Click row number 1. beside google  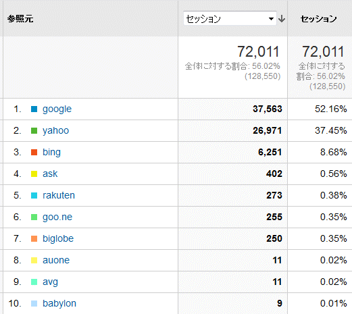click(18, 109)
